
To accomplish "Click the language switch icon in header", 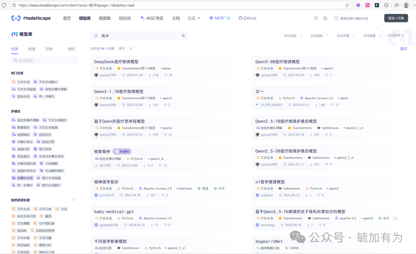I will [x=325, y=18].
